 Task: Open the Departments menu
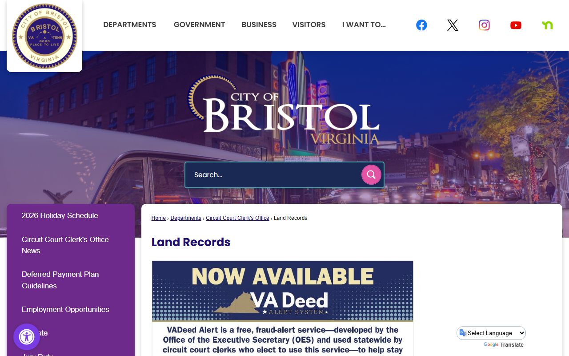[130, 25]
